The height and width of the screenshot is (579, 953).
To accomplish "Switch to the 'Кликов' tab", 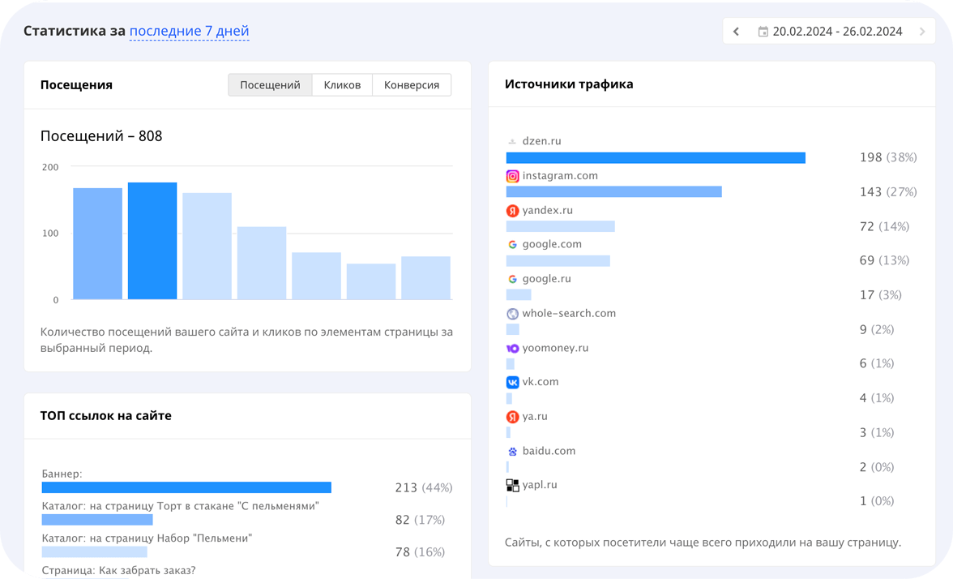I will tap(342, 85).
